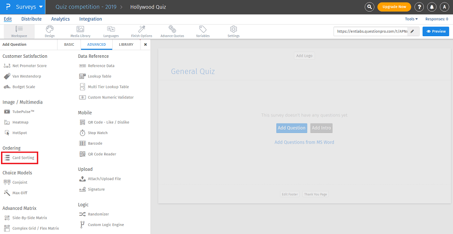Open the Media Library icon
The height and width of the screenshot is (234, 453).
81,32
